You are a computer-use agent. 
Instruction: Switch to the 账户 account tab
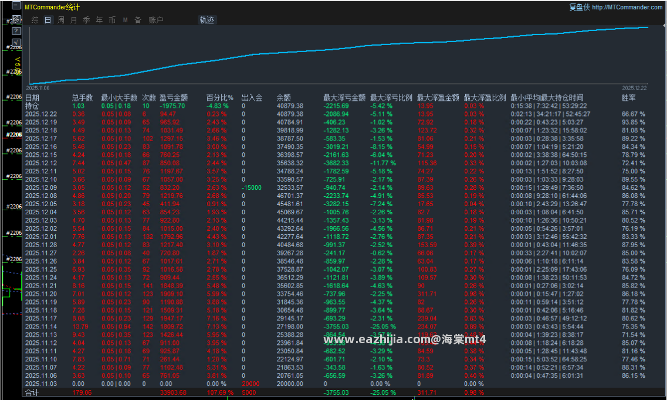click(x=155, y=20)
